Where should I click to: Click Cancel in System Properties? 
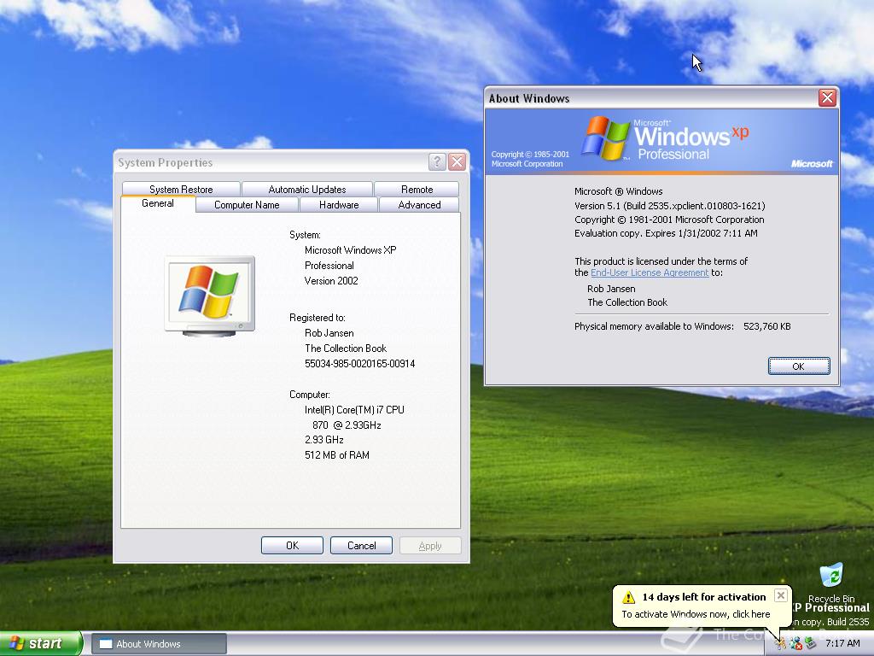(361, 546)
